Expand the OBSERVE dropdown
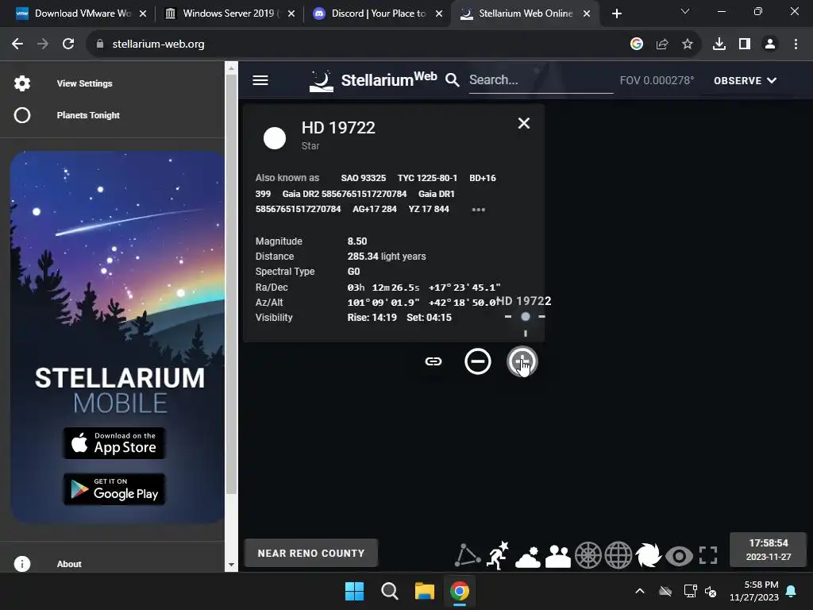Screen dimensions: 813x610 coord(745,80)
